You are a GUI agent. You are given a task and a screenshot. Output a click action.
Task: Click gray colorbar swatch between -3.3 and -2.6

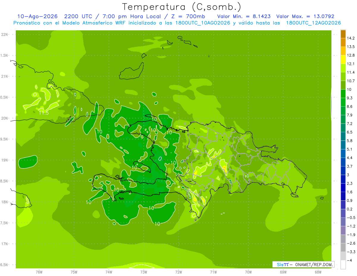343,247
